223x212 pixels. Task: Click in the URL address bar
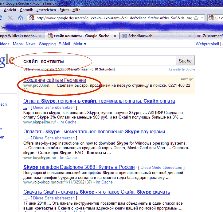114,18
